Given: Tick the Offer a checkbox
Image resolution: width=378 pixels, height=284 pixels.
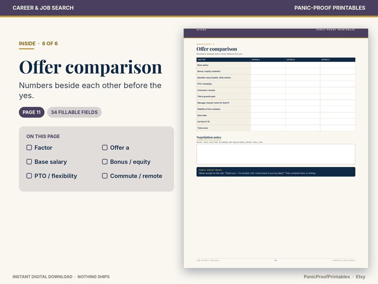Looking at the screenshot, I should 105,147.
